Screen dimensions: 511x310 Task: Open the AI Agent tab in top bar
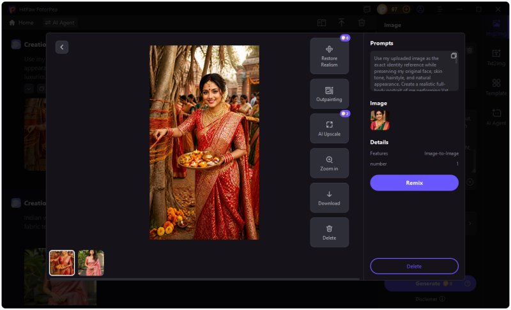59,23
